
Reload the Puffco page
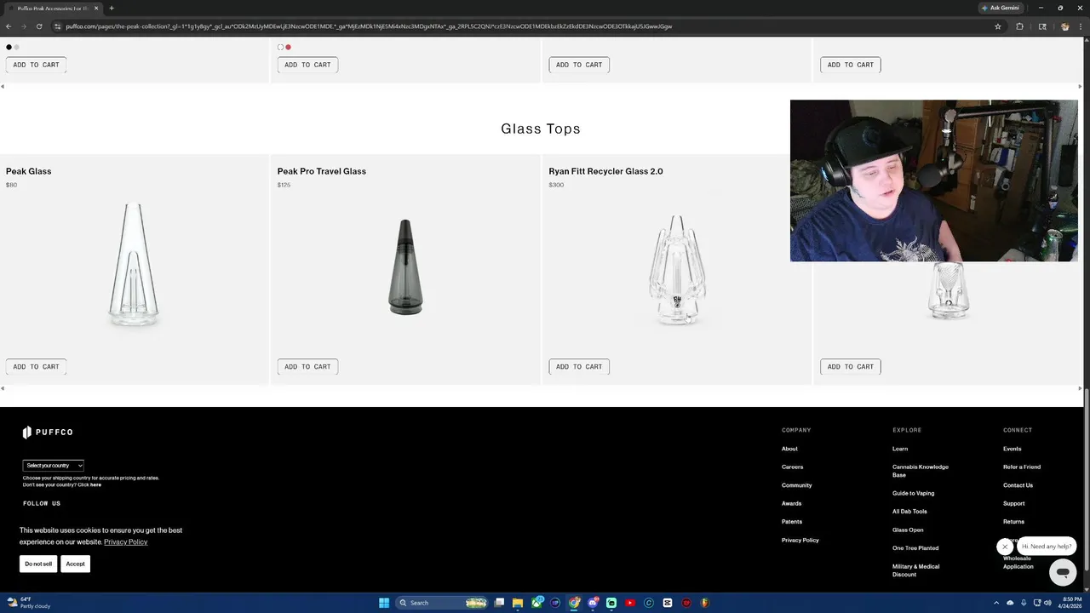(x=39, y=26)
